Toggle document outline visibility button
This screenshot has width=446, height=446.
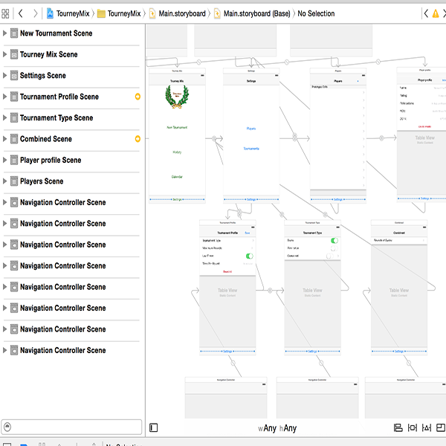pos(153,427)
